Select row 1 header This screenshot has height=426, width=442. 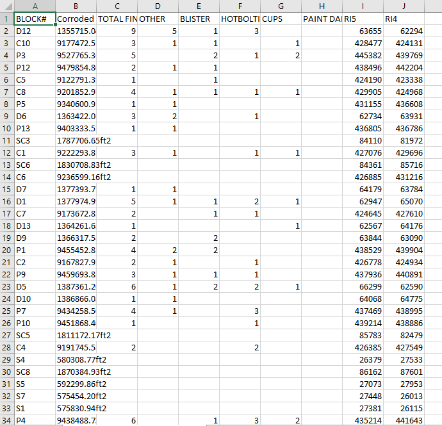(x=6, y=19)
